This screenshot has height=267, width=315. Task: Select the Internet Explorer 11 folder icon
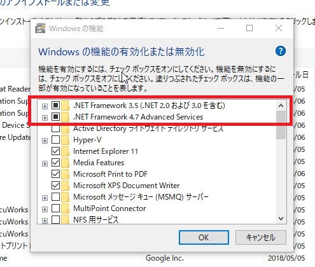[x=66, y=151]
